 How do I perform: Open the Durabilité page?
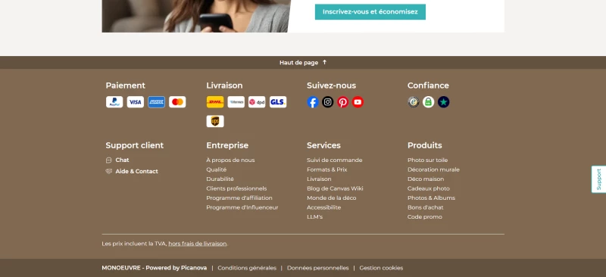[x=220, y=179]
